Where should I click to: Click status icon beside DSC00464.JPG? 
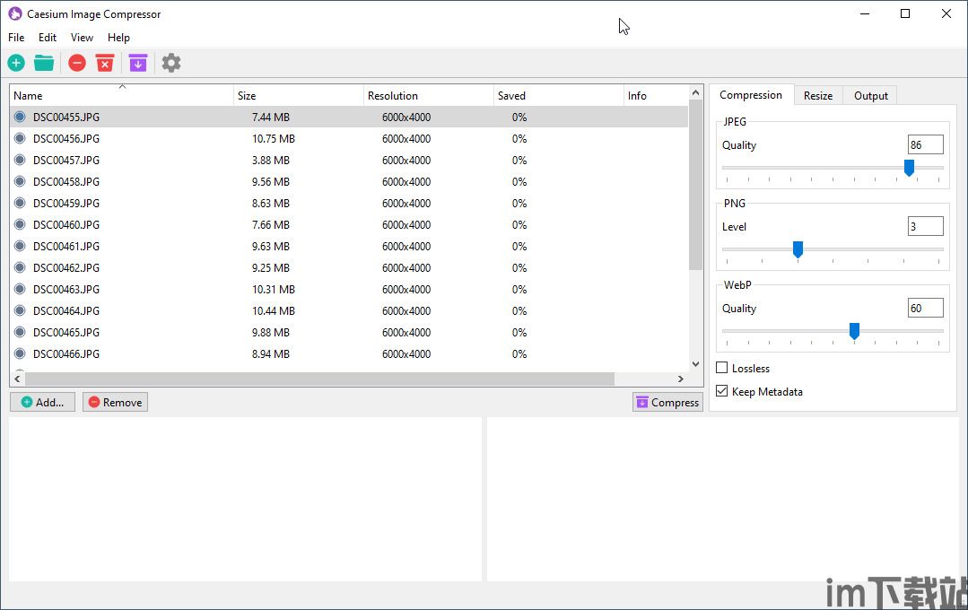point(20,310)
